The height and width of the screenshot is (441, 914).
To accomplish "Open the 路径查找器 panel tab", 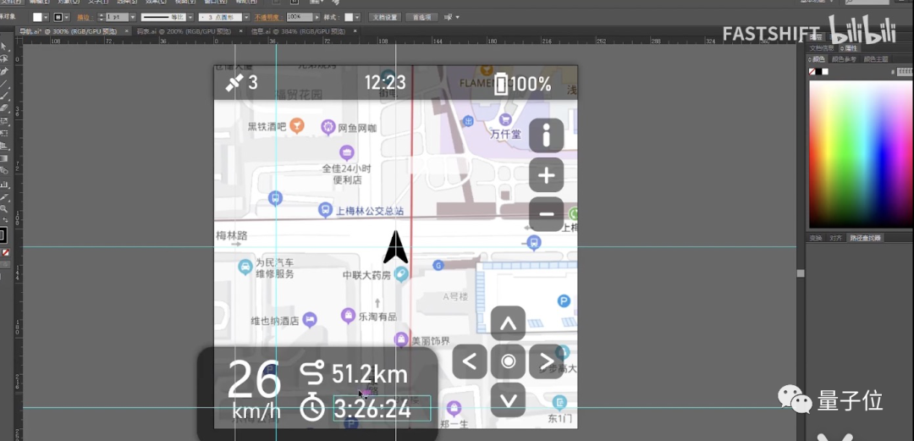I will [x=863, y=238].
